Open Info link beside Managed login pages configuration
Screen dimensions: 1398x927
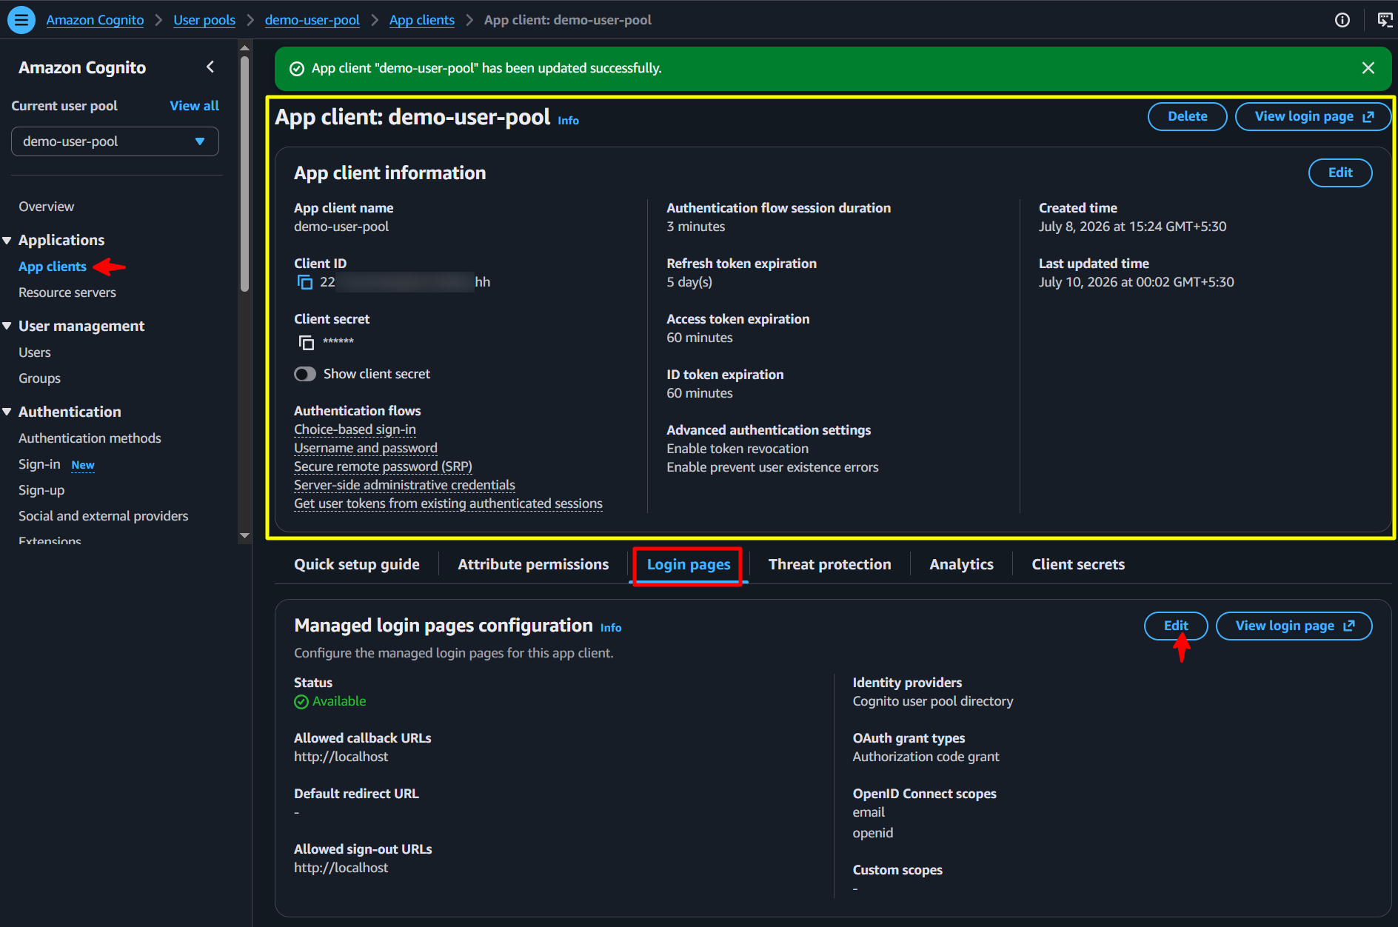coord(610,628)
